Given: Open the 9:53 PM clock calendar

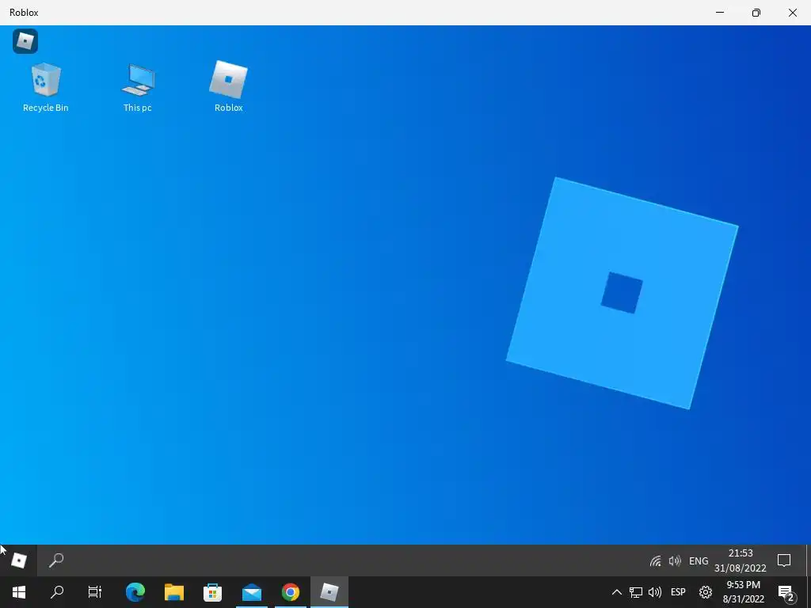Looking at the screenshot, I should tap(743, 592).
